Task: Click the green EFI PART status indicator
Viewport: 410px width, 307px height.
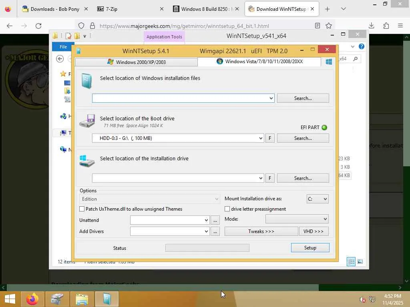Action: [324, 128]
